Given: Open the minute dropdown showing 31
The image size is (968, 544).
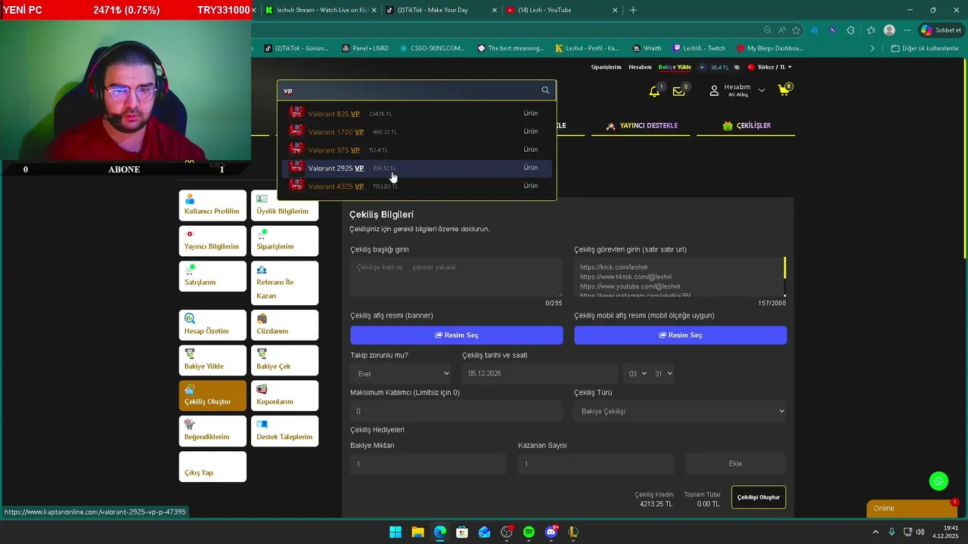Looking at the screenshot, I should coord(663,373).
